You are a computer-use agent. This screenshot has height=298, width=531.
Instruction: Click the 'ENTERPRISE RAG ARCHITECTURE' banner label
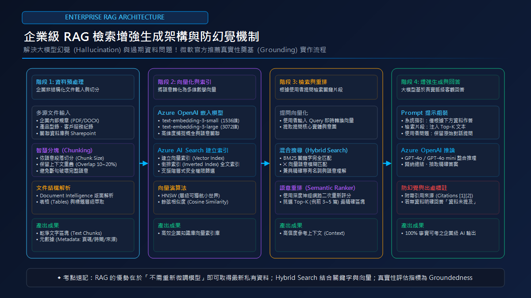(115, 17)
